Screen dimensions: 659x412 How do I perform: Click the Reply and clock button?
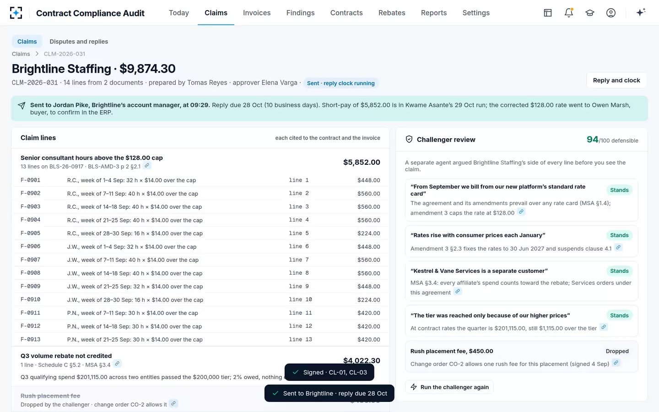pos(616,80)
